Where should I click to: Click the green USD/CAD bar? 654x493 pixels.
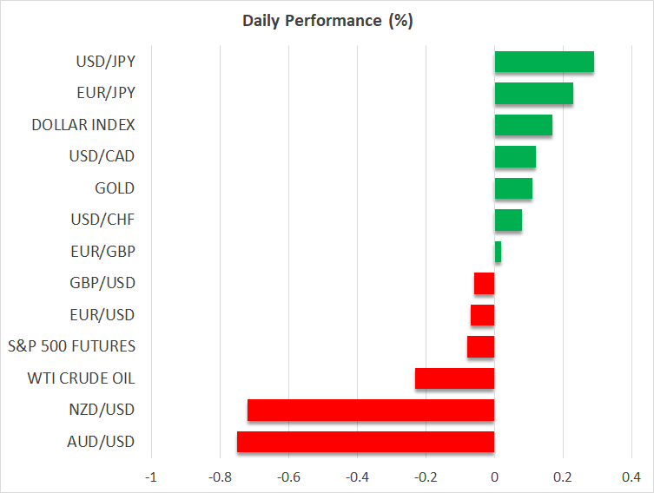click(515, 156)
